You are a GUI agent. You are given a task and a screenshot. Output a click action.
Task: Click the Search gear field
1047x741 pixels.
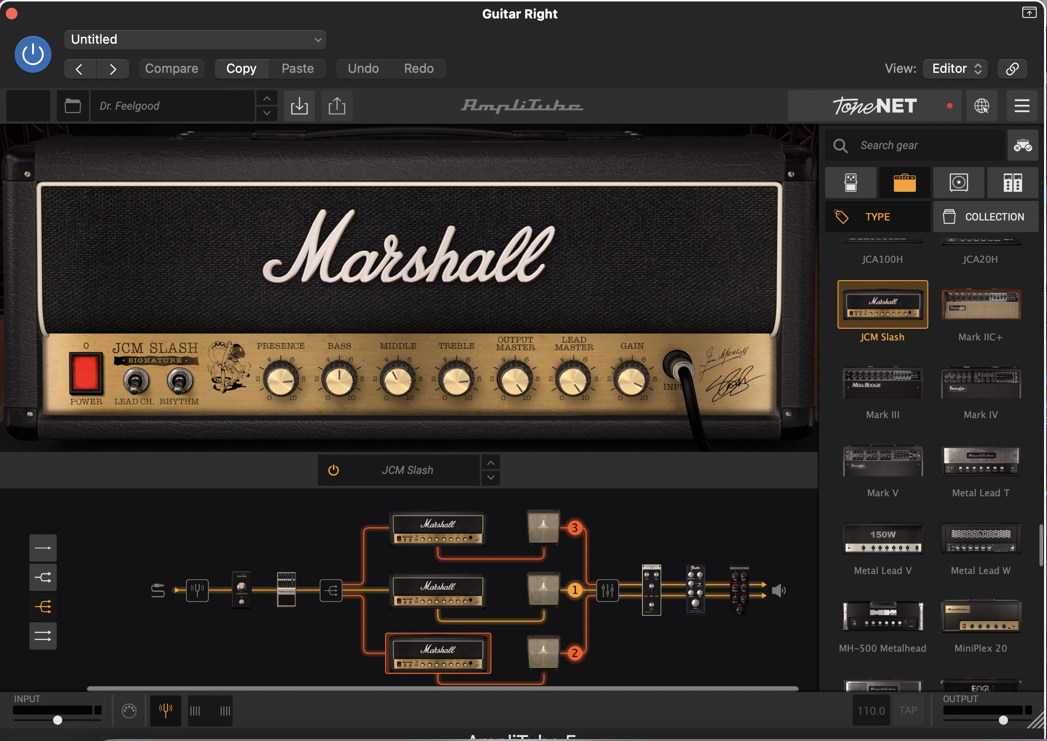click(x=915, y=145)
